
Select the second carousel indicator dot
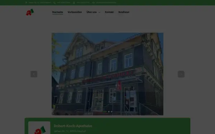click(x=109, y=112)
